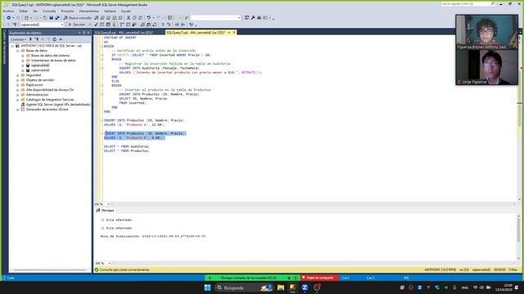The width and height of the screenshot is (524, 294).
Task: Open the Archivo menu
Action: pyautogui.click(x=9, y=11)
